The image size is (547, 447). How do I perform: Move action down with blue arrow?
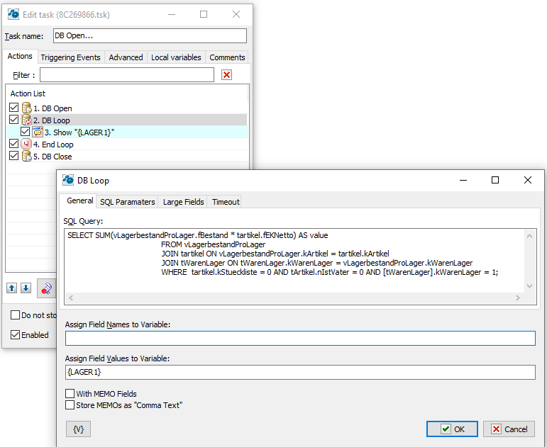(26, 288)
